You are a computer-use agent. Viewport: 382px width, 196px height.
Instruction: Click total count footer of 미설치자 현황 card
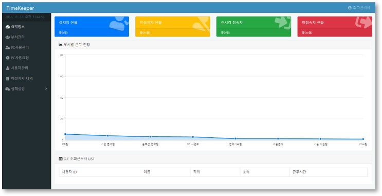172,33
